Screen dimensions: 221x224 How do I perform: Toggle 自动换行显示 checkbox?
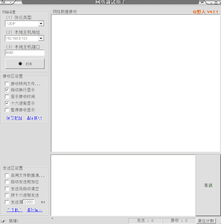point(7,90)
